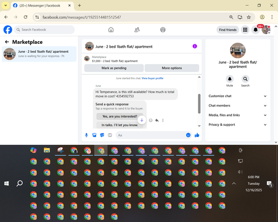Open the Friends icon in top navigation
This screenshot has height=222, width=278.
(x=137, y=29)
